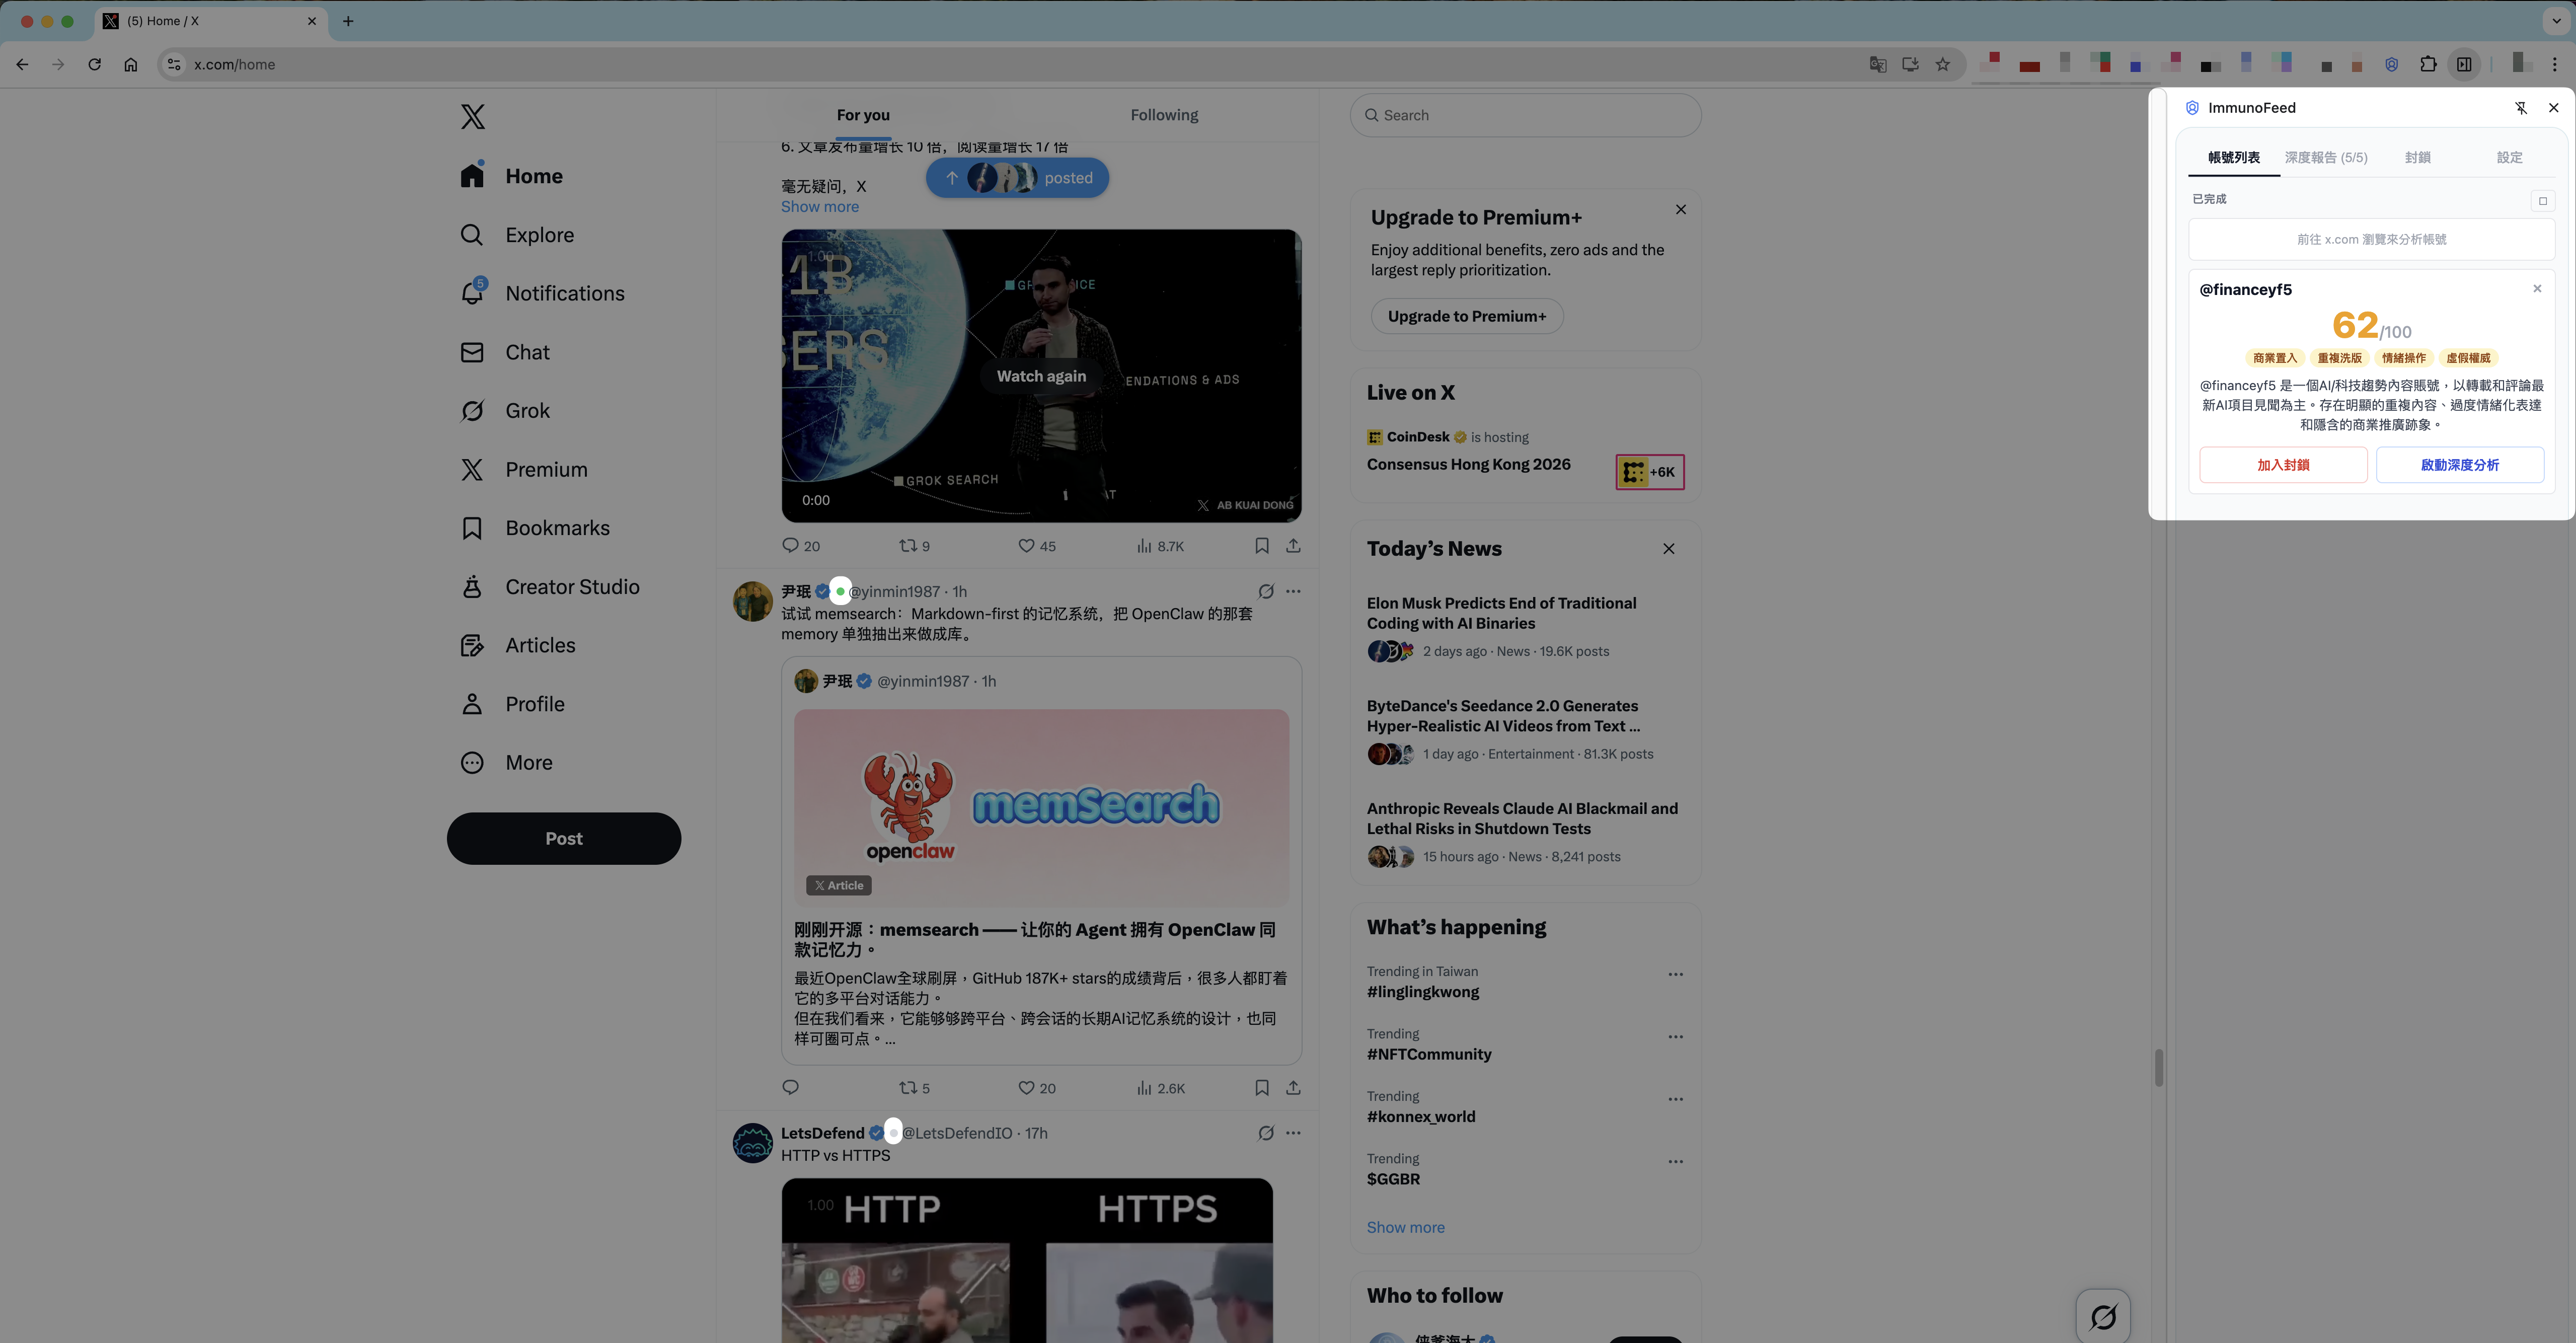Open more options on LetsDefend's tweet
The image size is (2576, 1343).
tap(1293, 1132)
